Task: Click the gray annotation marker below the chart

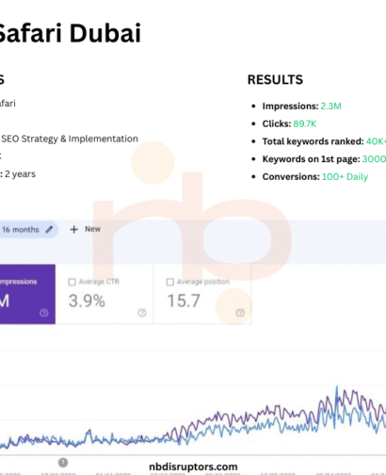Action: 63,463
